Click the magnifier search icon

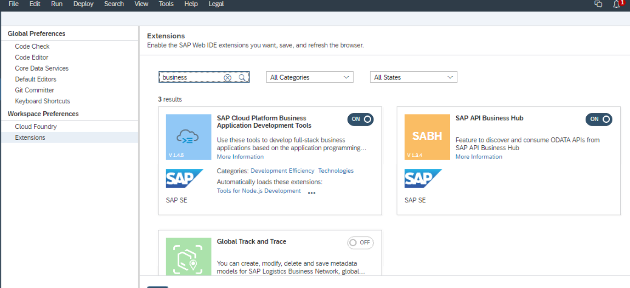click(x=242, y=77)
